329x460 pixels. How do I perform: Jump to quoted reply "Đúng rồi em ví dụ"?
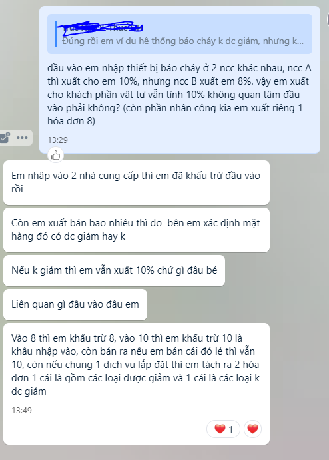(x=180, y=34)
